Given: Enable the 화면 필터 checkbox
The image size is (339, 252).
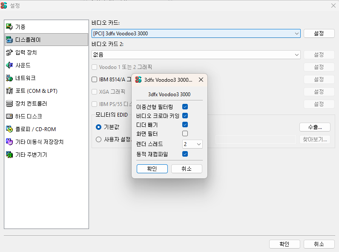Looking at the screenshot, I should click(185, 134).
